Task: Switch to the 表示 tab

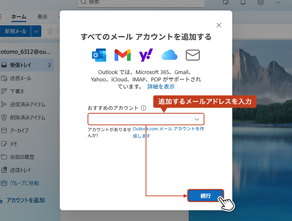Action: click(42, 17)
